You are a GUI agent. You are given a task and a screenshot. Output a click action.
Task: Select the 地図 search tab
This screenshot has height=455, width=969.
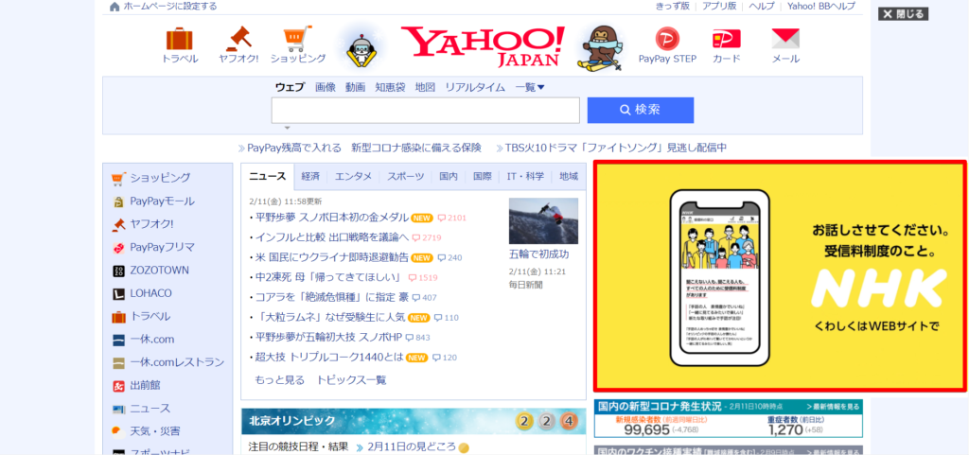[425, 88]
